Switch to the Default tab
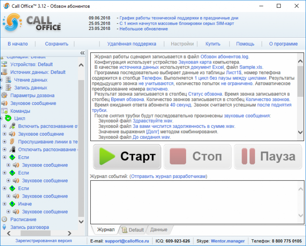 (133, 230)
